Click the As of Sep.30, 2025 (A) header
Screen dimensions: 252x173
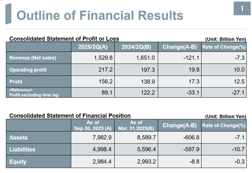point(93,125)
